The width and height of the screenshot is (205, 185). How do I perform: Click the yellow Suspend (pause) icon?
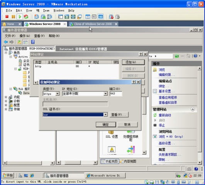[x=13, y=17]
